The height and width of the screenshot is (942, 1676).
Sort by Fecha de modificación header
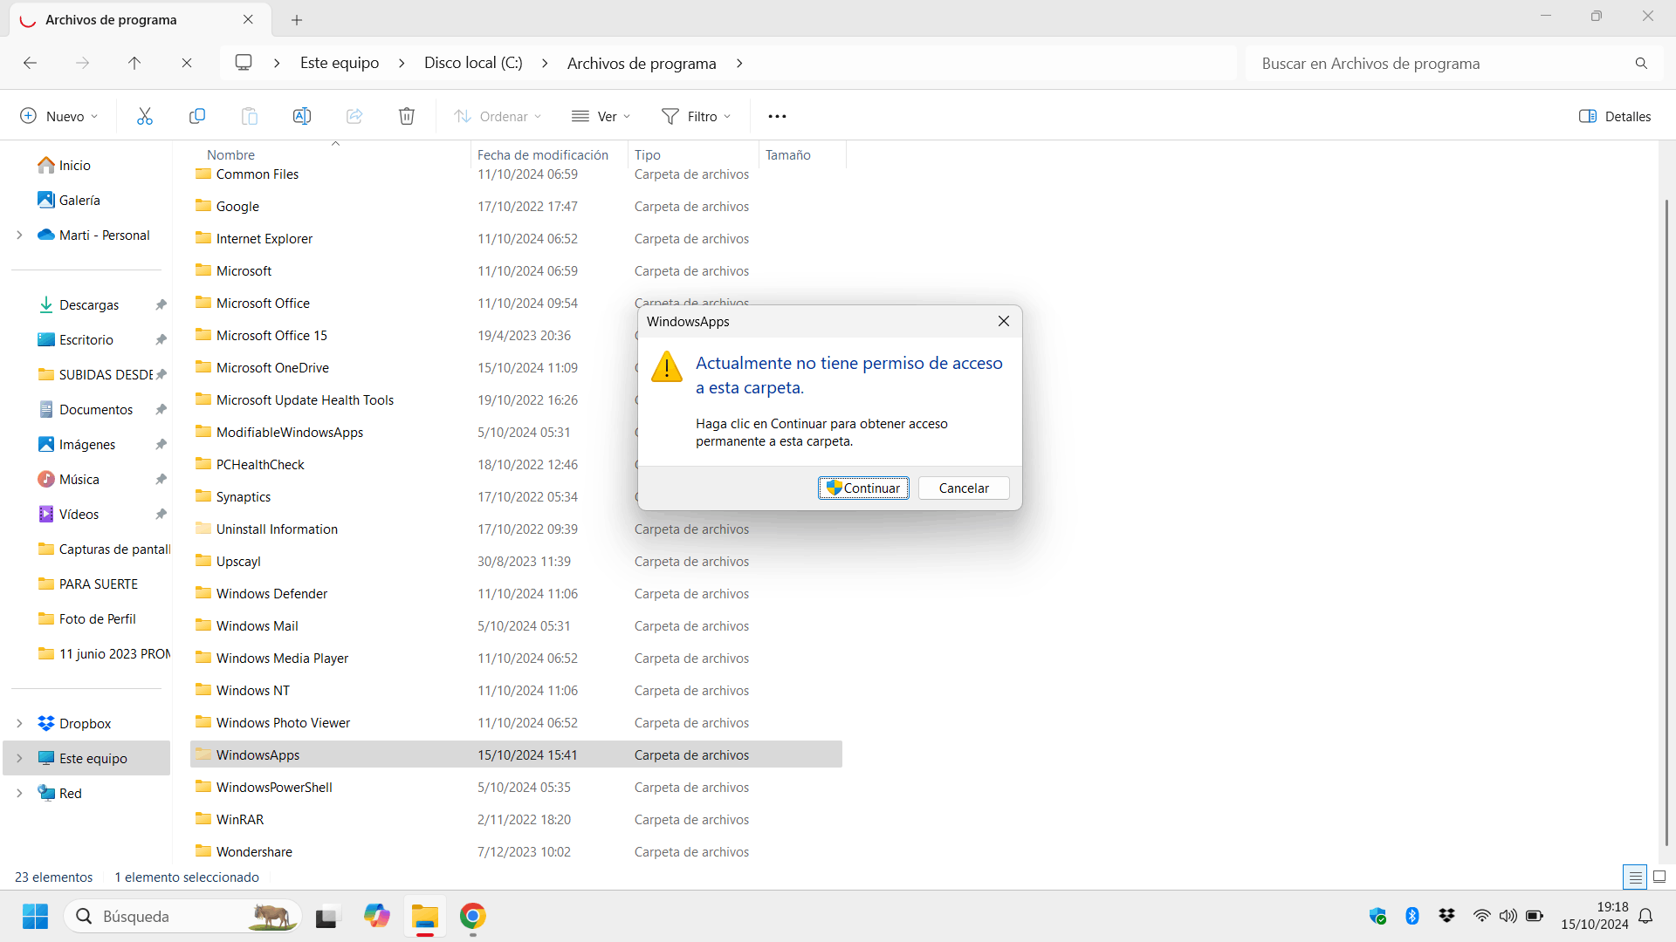point(543,154)
